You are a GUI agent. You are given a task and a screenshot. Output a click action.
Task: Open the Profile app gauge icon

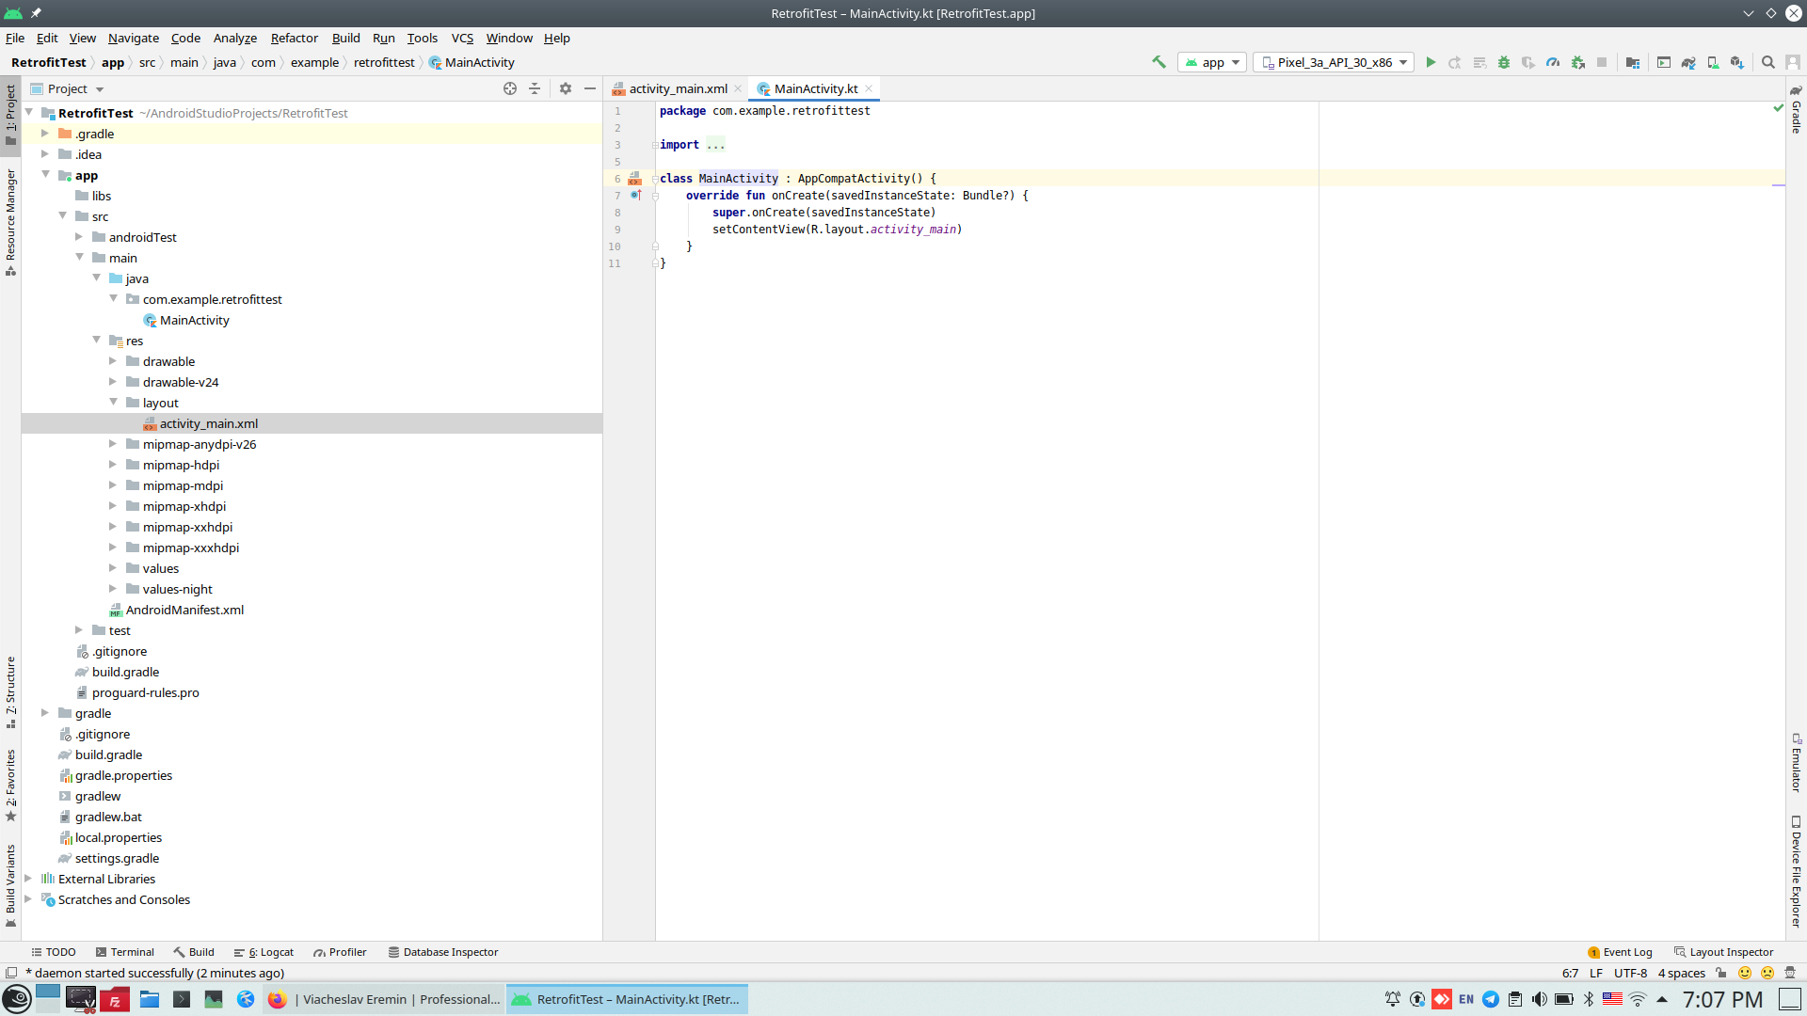(1553, 62)
